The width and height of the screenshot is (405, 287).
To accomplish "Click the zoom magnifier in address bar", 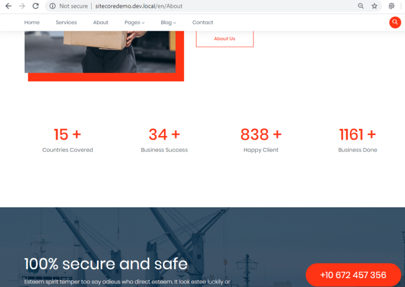I will pos(360,6).
